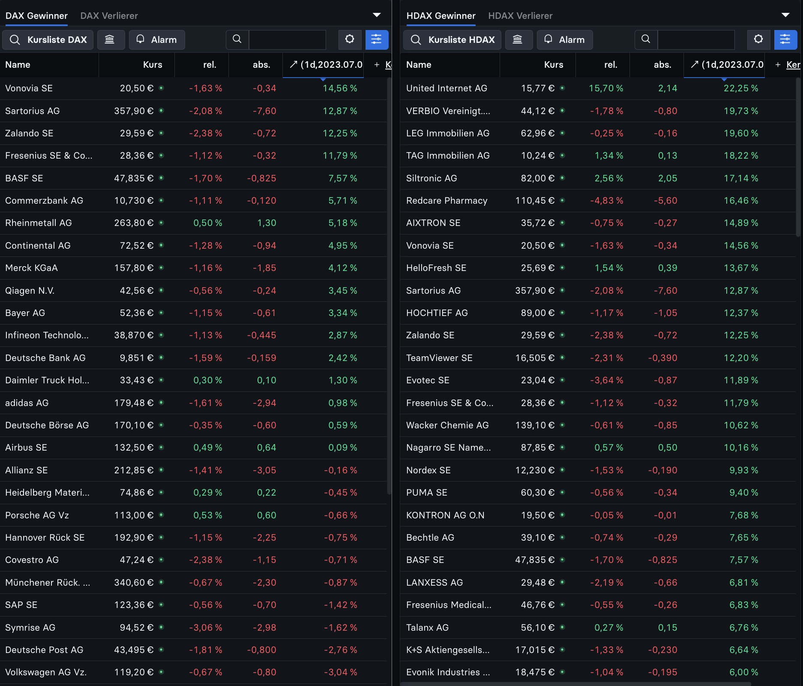
Task: Open Talanx AG row
Action: click(x=598, y=627)
